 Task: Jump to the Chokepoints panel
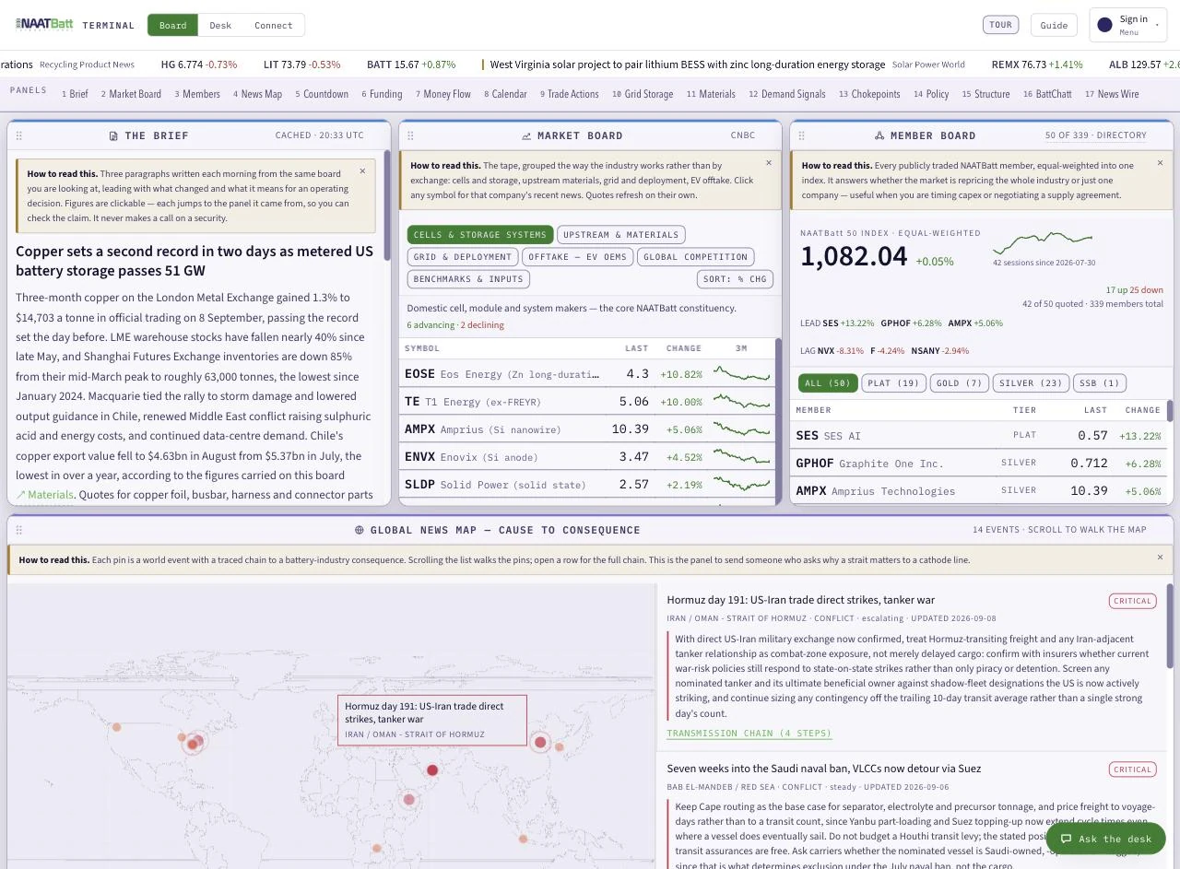click(869, 94)
